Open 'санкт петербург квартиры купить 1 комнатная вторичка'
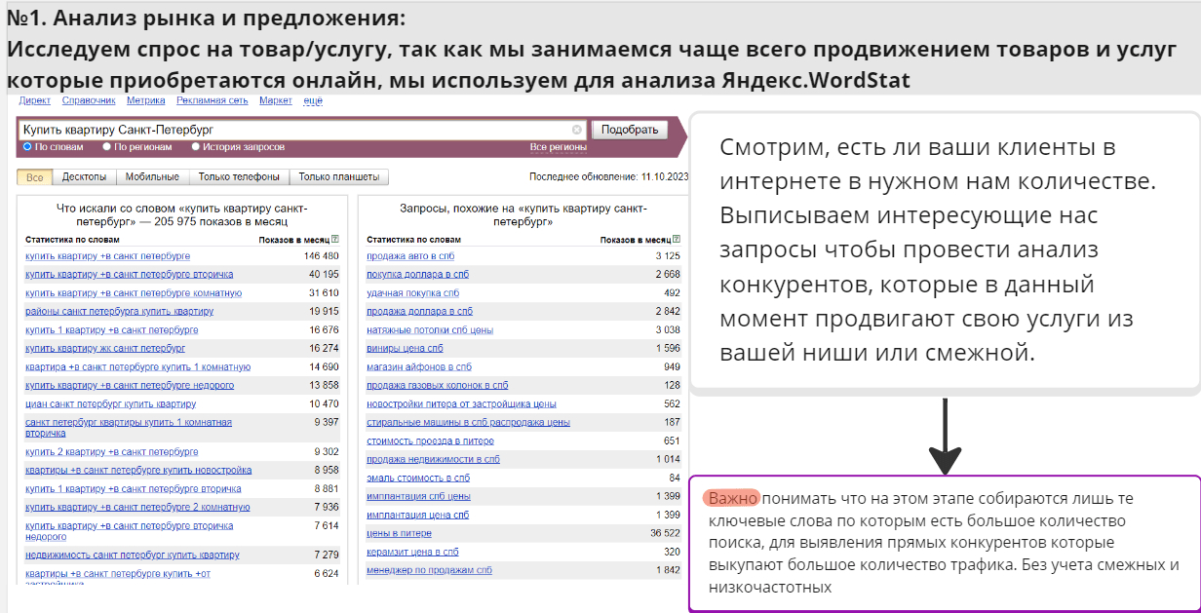The width and height of the screenshot is (1201, 613). click(x=129, y=427)
